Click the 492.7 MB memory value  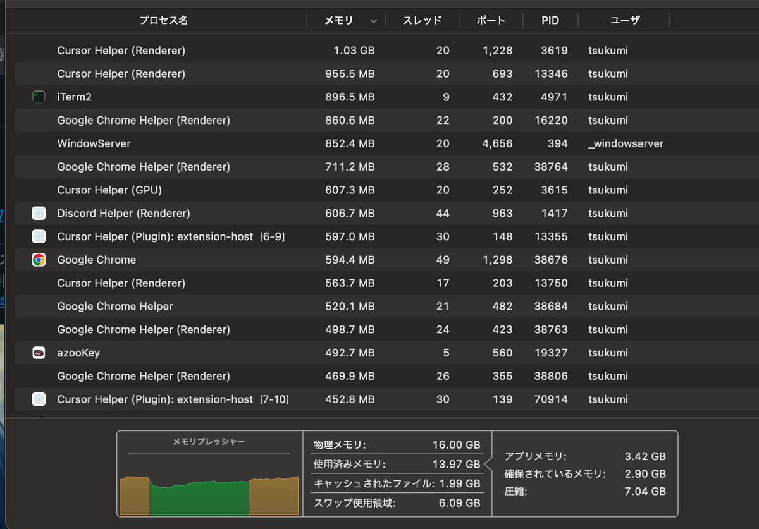click(349, 353)
